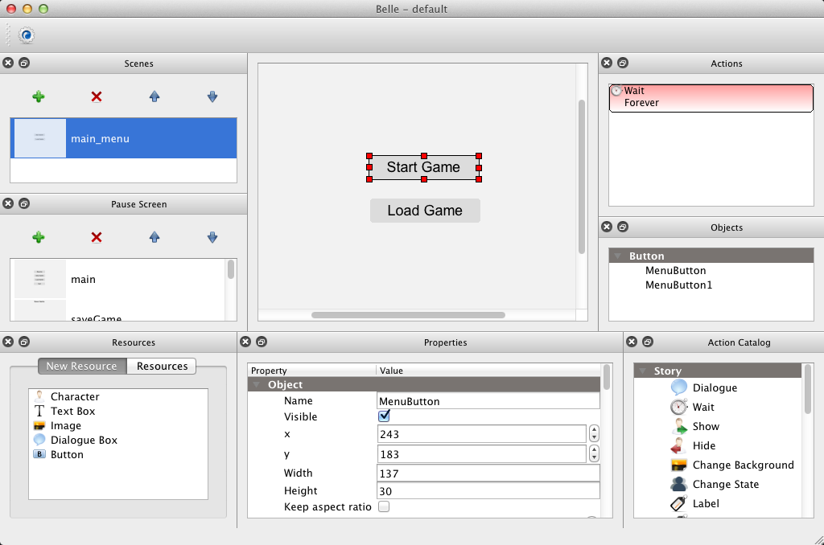Switch to Resources tab
This screenshot has width=824, height=545.
(x=162, y=366)
